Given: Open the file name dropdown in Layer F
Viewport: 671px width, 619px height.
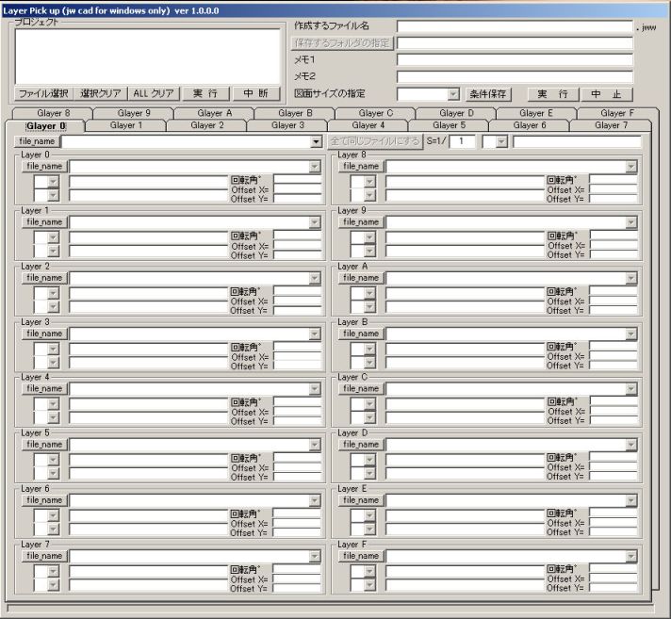Looking at the screenshot, I should (x=631, y=557).
